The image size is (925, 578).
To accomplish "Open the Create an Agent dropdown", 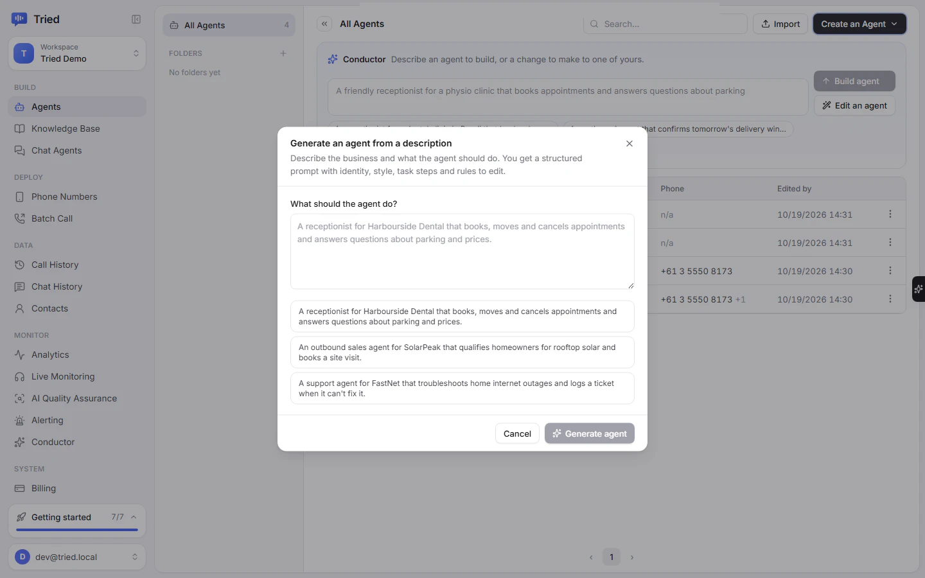I will [859, 24].
